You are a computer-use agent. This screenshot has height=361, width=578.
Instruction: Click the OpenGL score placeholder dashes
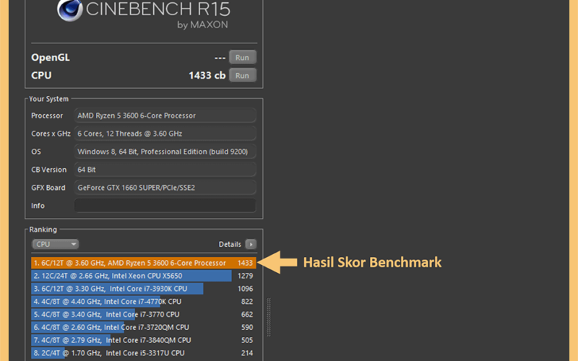pos(220,58)
